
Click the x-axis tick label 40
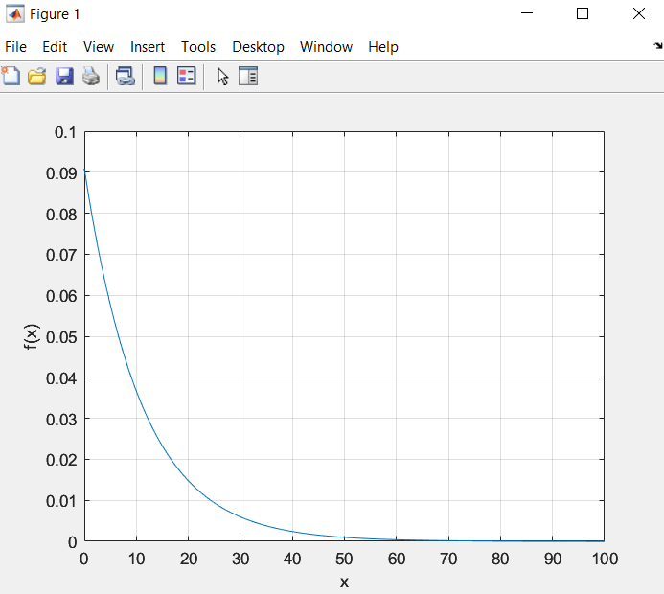click(x=292, y=559)
